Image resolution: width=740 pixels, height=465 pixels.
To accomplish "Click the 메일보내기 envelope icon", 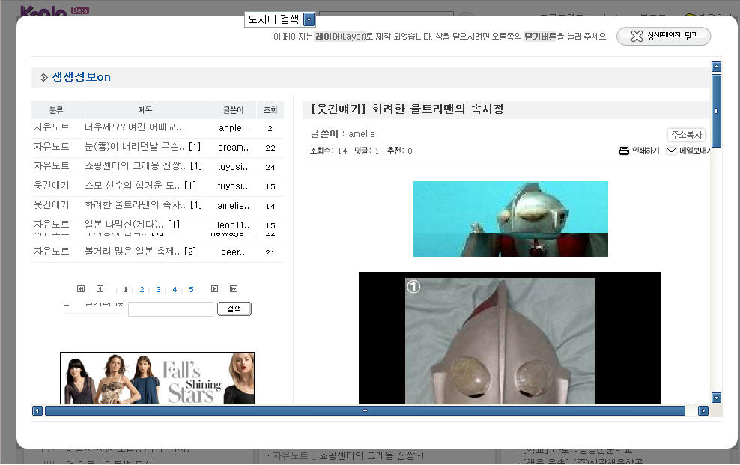I will [x=671, y=151].
